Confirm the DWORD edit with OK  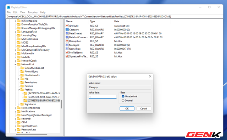pos(127,108)
